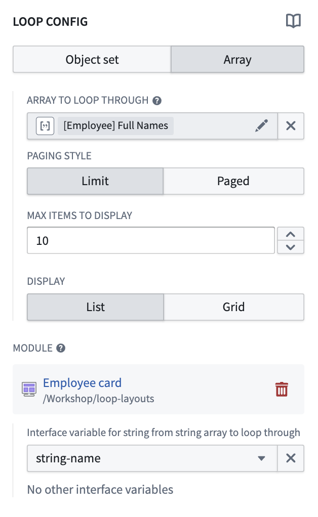
Task: Click the No other interface variables text
Action: coord(100,490)
